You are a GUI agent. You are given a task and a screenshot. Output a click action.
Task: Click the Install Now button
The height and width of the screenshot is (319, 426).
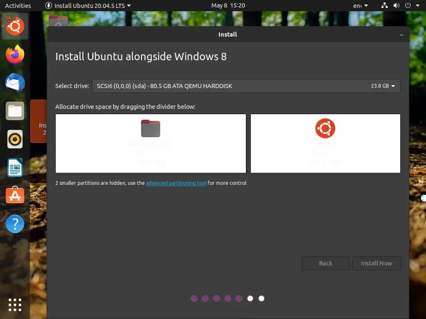tap(376, 263)
